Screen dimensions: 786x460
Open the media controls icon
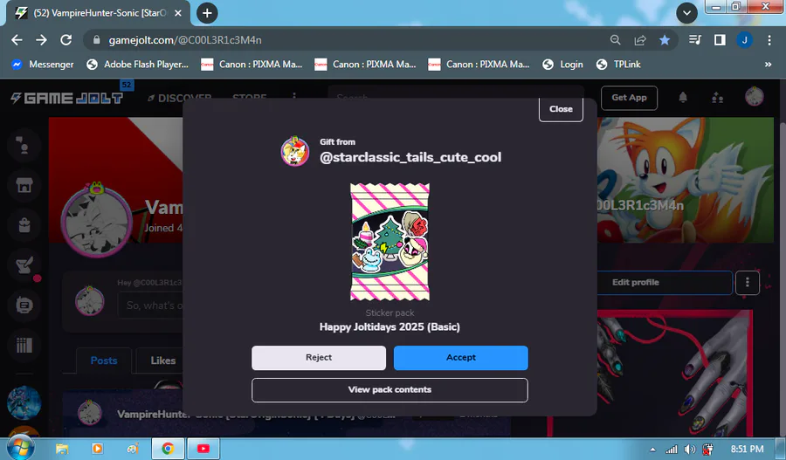point(695,40)
